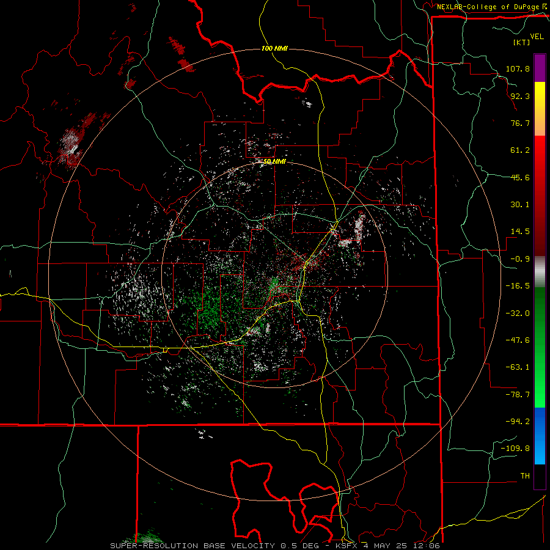Click the 45.6 legend value
The image size is (550, 550).
point(520,177)
